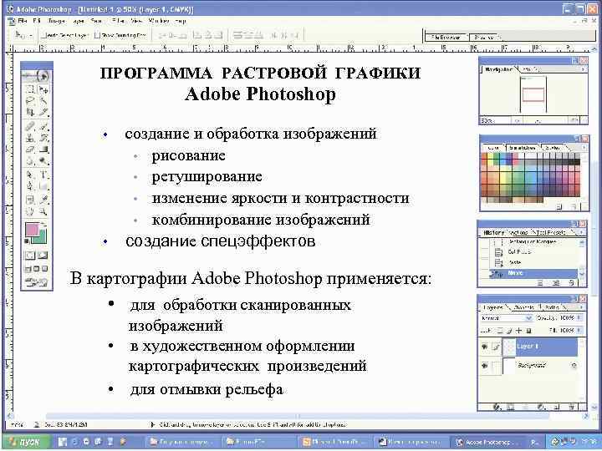This screenshot has width=602, height=451.
Task: Select the Path Selection tool
Action: (30, 175)
